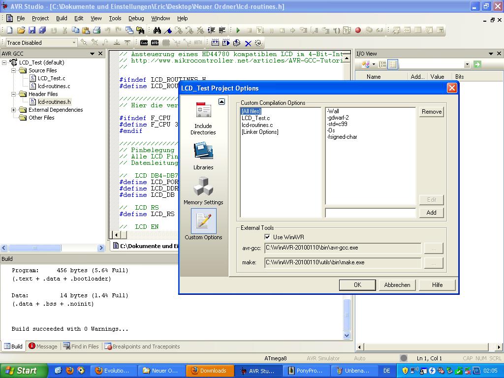
Task: Click the Compile current file icon
Action: click(x=237, y=42)
